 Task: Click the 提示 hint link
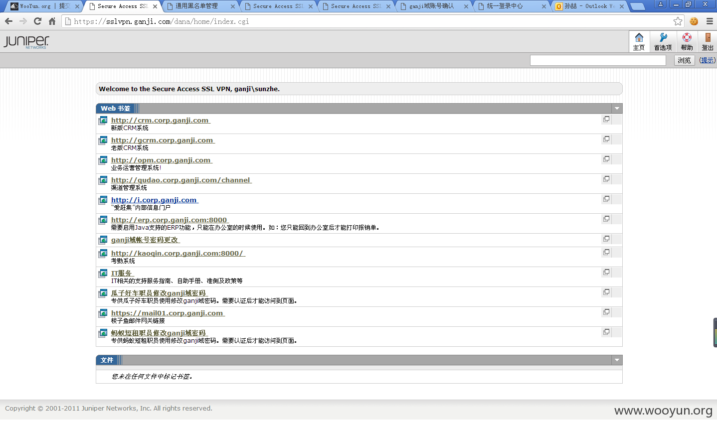point(708,60)
